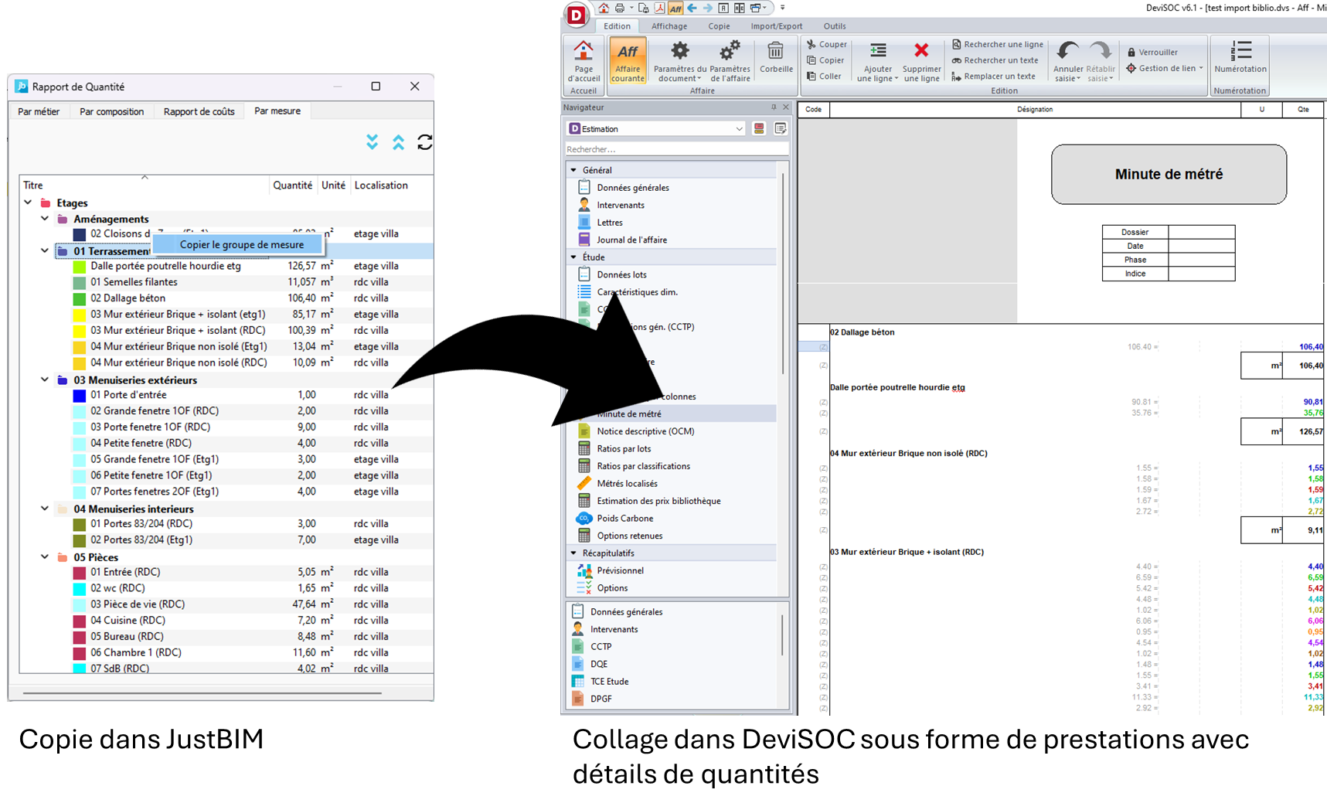Open the Estimation dropdown

click(x=657, y=129)
